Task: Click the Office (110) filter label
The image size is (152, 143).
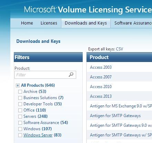Action: [x=35, y=110]
